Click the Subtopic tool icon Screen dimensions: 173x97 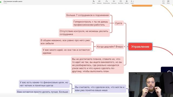[99, 1]
